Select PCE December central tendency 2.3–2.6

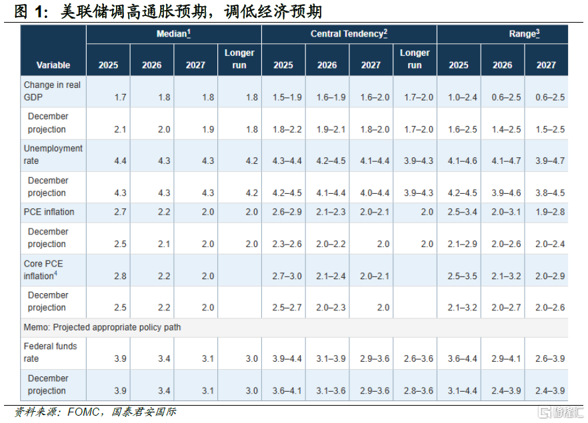[287, 244]
